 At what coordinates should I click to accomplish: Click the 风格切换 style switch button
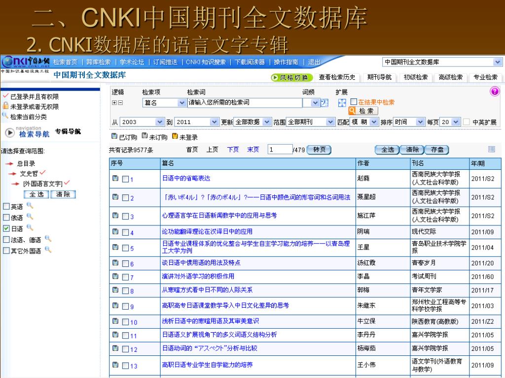click(x=292, y=77)
